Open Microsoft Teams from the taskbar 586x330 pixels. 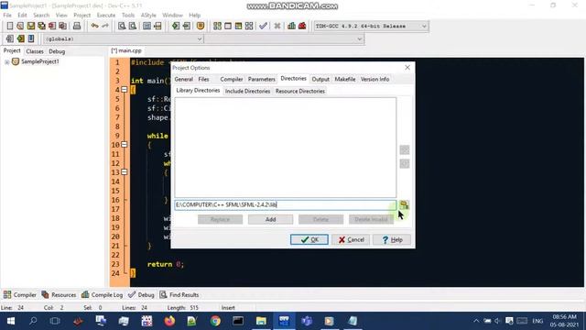pos(307,321)
